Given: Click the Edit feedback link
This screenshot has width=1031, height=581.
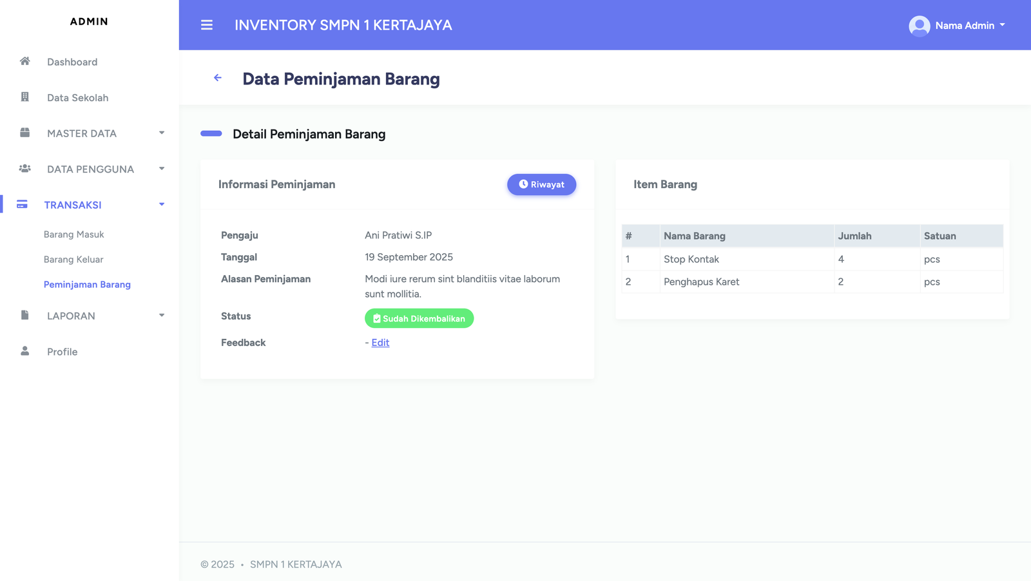Looking at the screenshot, I should tap(380, 343).
